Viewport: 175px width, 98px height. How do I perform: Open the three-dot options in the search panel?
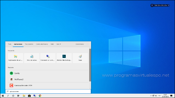[87, 44]
